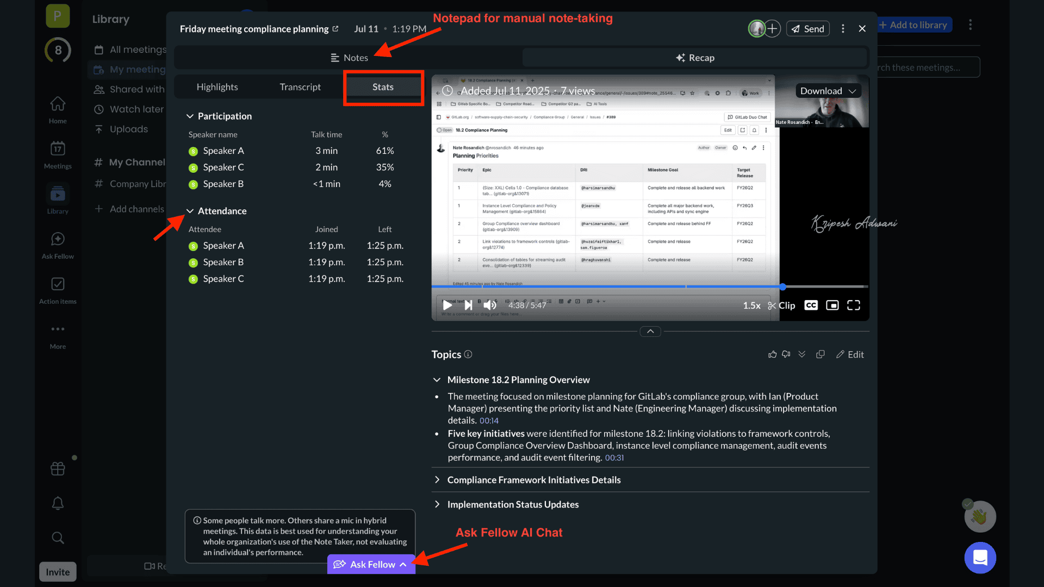This screenshot has height=587, width=1044.
Task: Copy the Topics recap via copy icon
Action: [x=821, y=354]
